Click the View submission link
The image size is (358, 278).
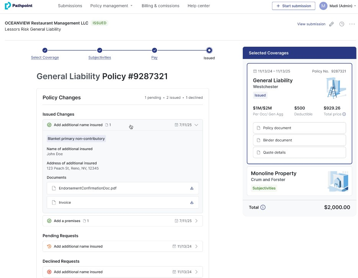tap(311, 24)
